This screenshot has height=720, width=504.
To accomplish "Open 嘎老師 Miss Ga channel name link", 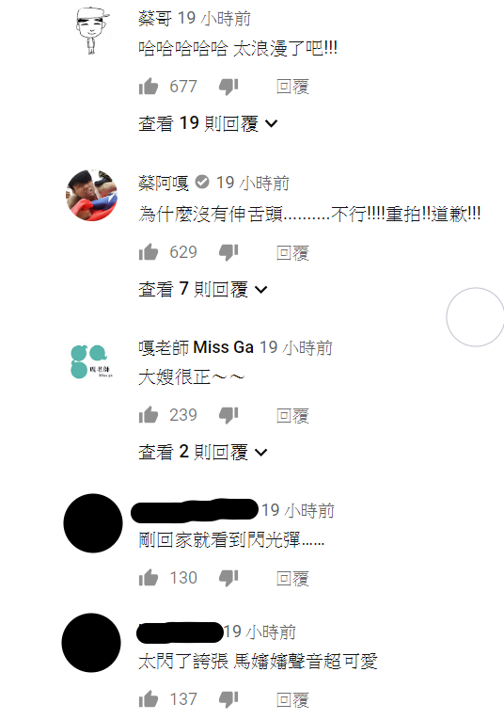I will [196, 347].
